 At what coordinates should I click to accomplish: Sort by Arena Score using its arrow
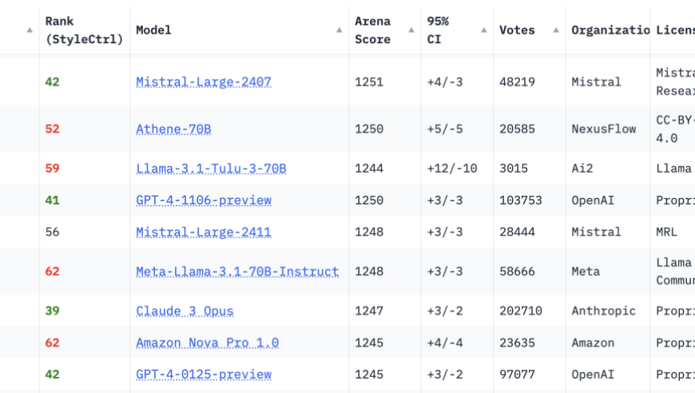coord(411,30)
